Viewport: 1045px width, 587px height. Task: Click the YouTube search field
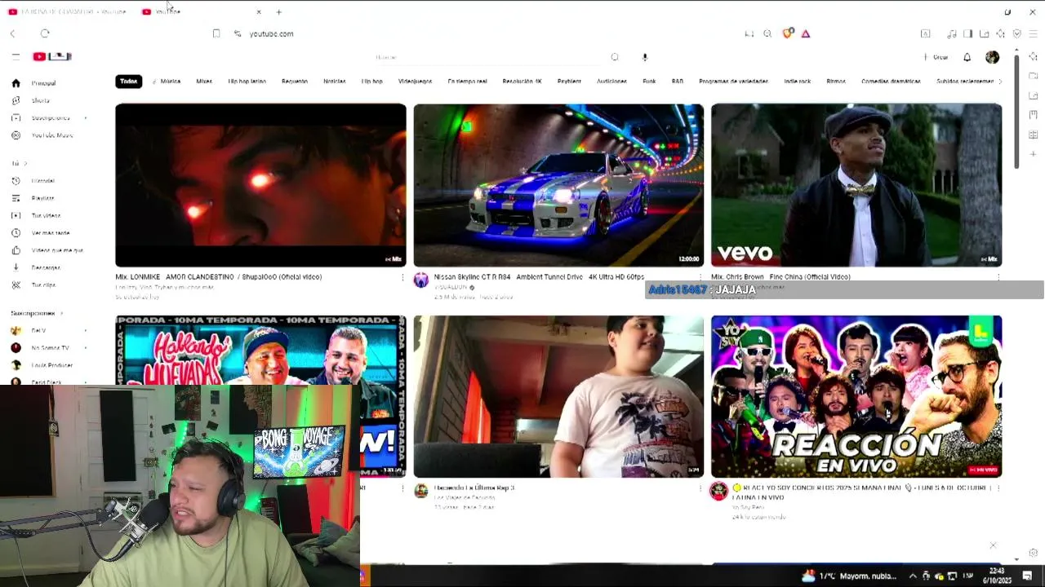[x=488, y=57]
